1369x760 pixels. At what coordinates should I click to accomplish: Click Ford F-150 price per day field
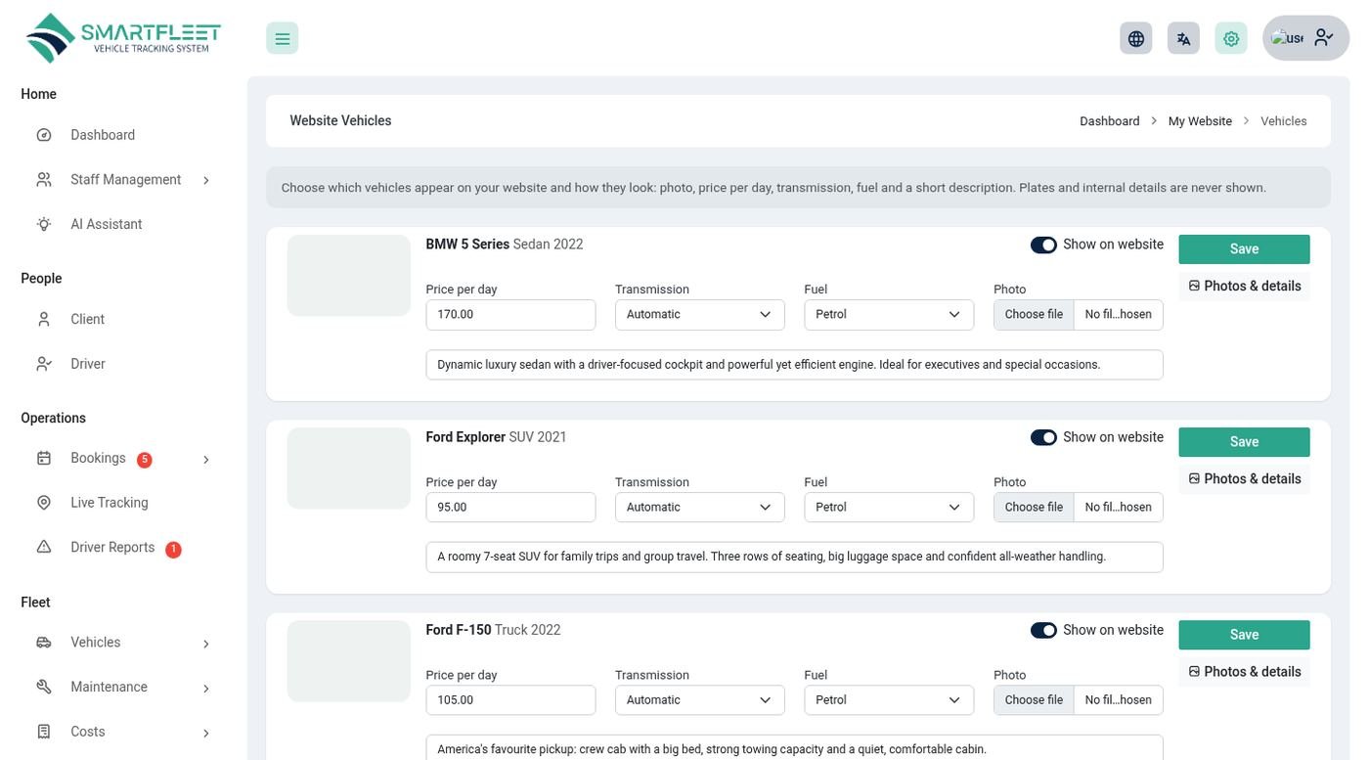pyautogui.click(x=510, y=700)
